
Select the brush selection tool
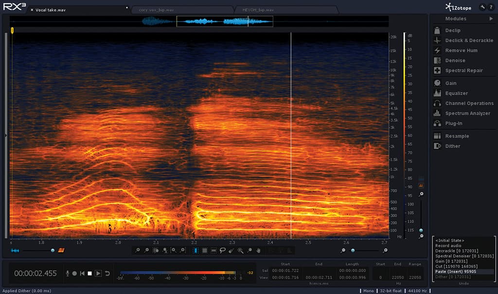point(231,250)
